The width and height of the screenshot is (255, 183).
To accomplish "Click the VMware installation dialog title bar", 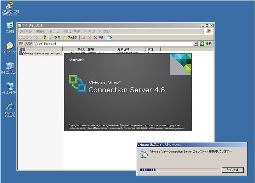I will 192,145.
